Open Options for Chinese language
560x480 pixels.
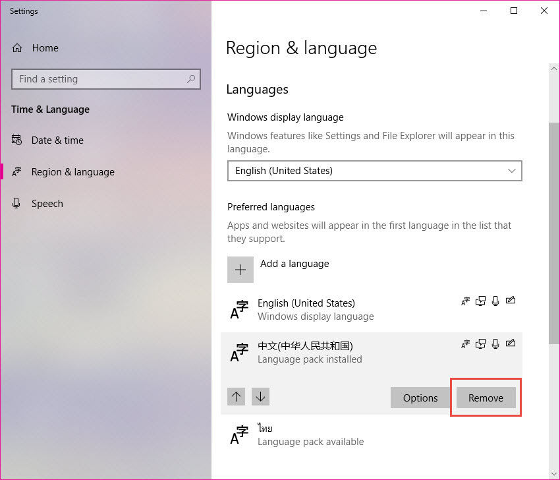click(x=420, y=398)
